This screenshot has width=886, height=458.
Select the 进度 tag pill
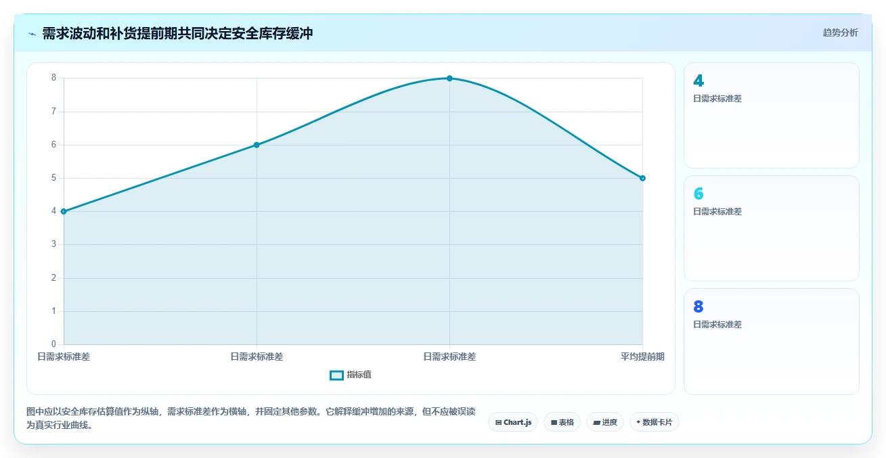(604, 422)
